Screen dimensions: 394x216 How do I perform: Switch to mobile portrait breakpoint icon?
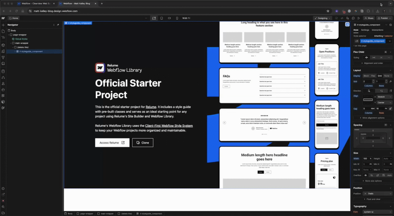click(177, 18)
